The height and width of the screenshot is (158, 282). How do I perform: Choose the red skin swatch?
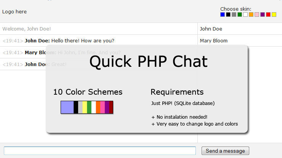pos(268,15)
